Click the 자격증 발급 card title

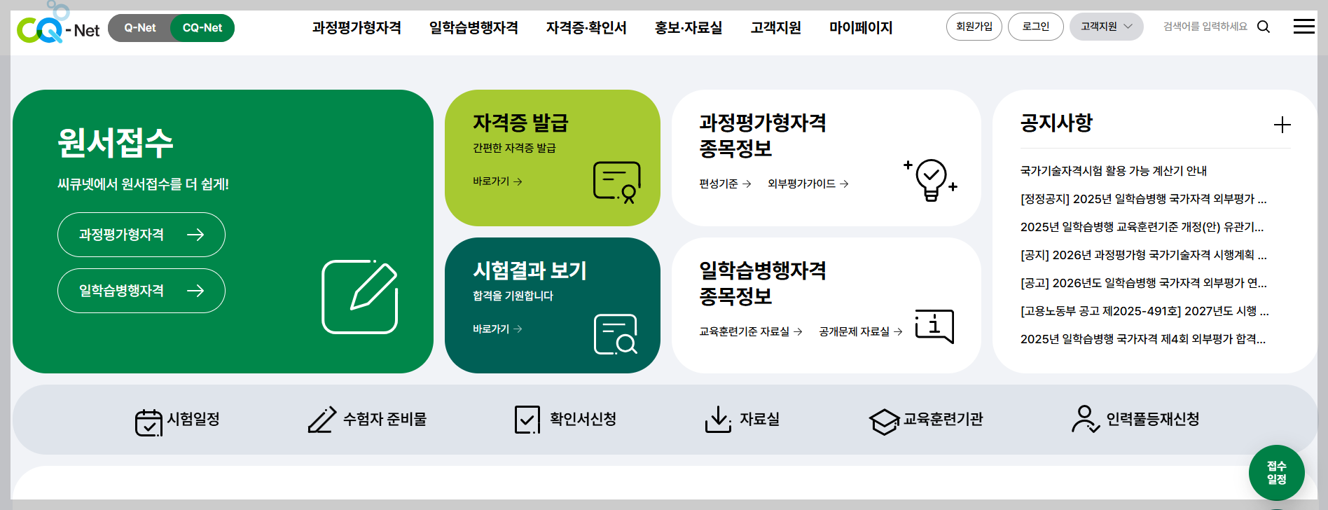click(x=520, y=123)
